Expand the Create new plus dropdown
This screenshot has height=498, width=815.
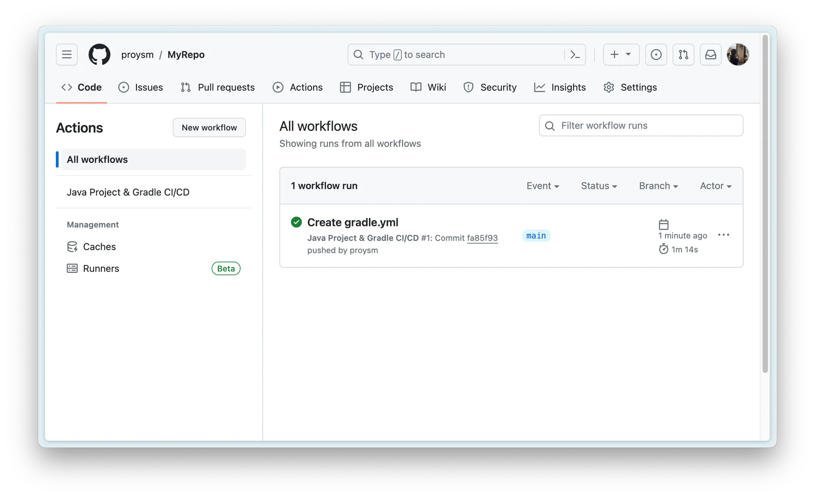tap(621, 54)
